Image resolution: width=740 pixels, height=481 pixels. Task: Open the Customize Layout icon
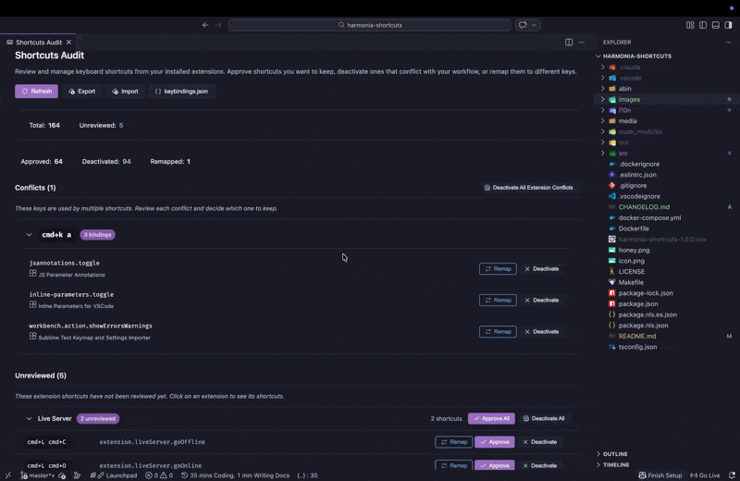click(690, 25)
